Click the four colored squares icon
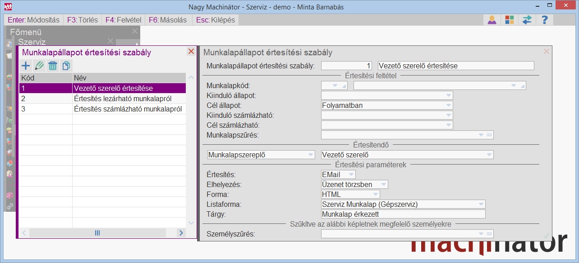The image size is (579, 263). [x=509, y=20]
